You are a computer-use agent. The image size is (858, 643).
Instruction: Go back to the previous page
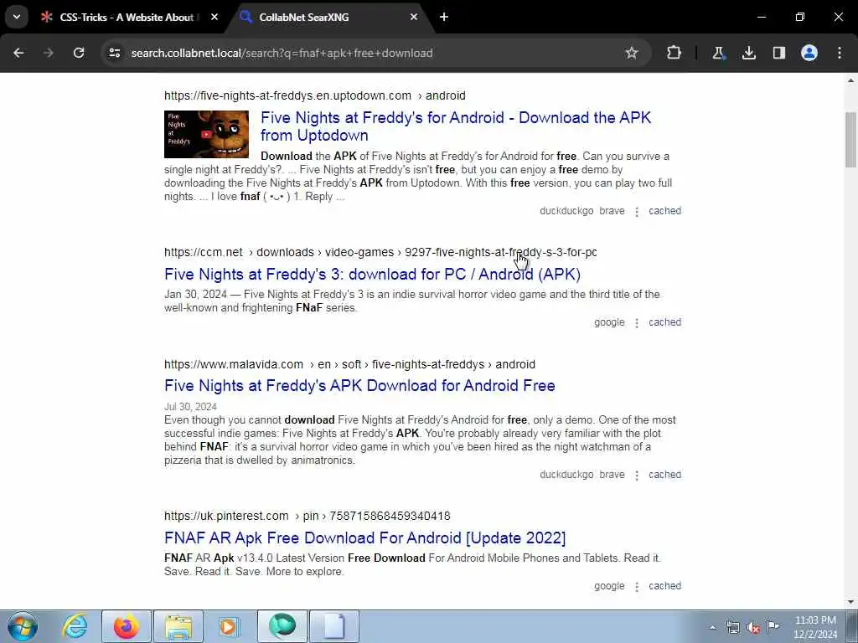18,53
